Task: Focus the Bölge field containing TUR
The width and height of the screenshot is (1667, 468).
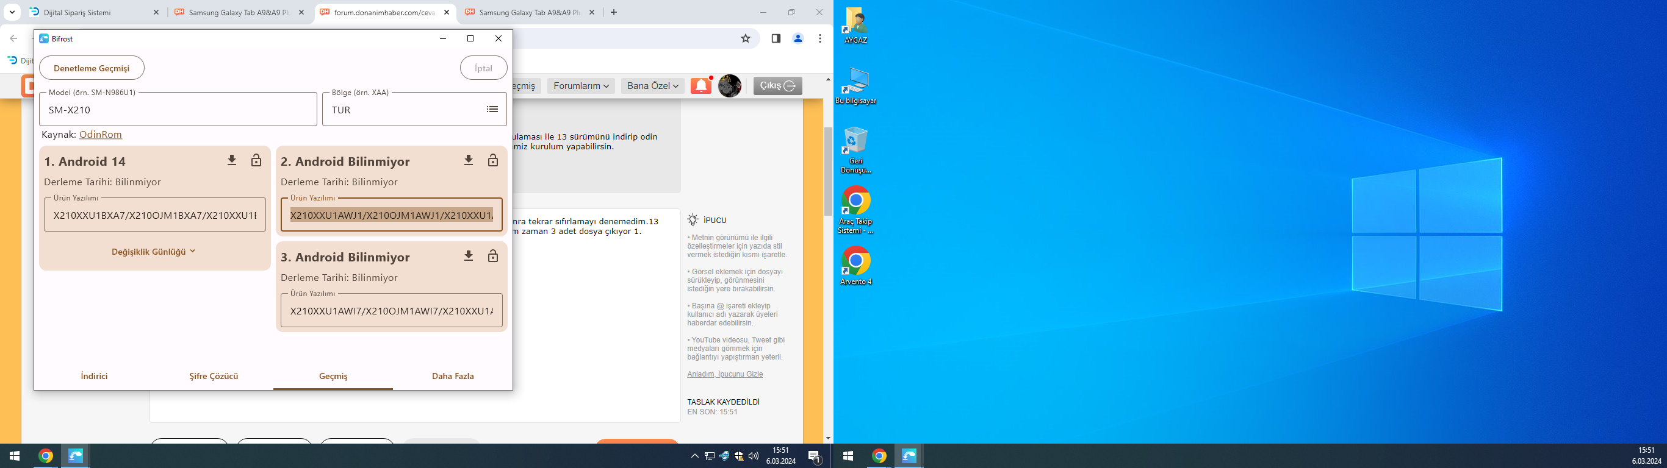Action: pos(414,109)
